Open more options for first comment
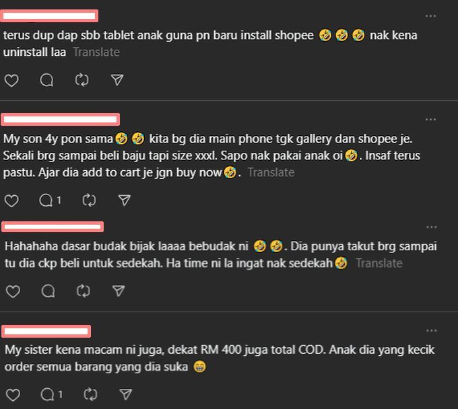This screenshot has width=458, height=409. [x=430, y=16]
